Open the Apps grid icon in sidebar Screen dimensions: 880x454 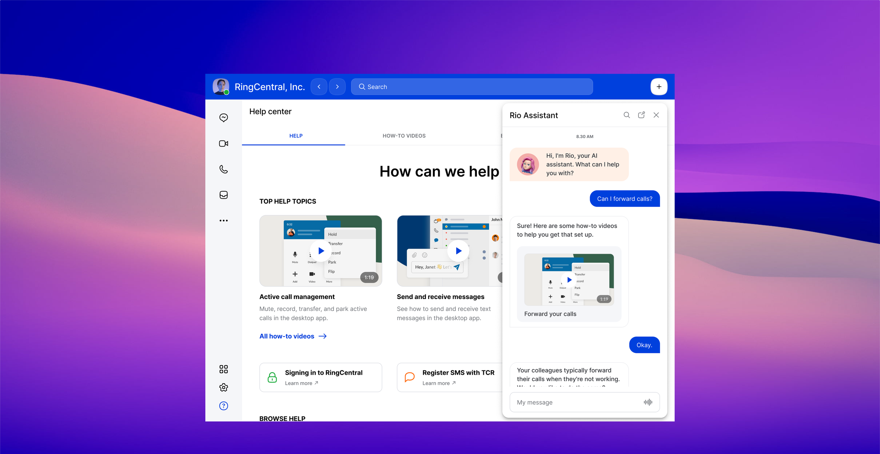(224, 369)
